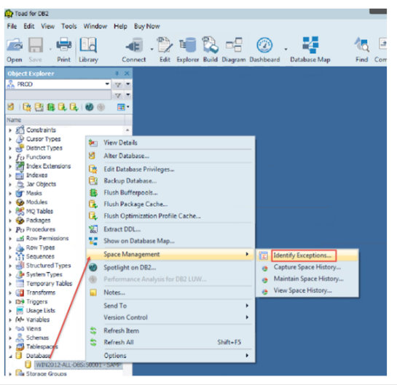Image resolution: width=397 pixels, height=385 pixels.
Task: Select WIN2012-ALL-DBS database tree item
Action: pos(79,365)
